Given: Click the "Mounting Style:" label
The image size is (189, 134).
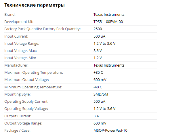Looking at the screenshot, I should (18, 94).
